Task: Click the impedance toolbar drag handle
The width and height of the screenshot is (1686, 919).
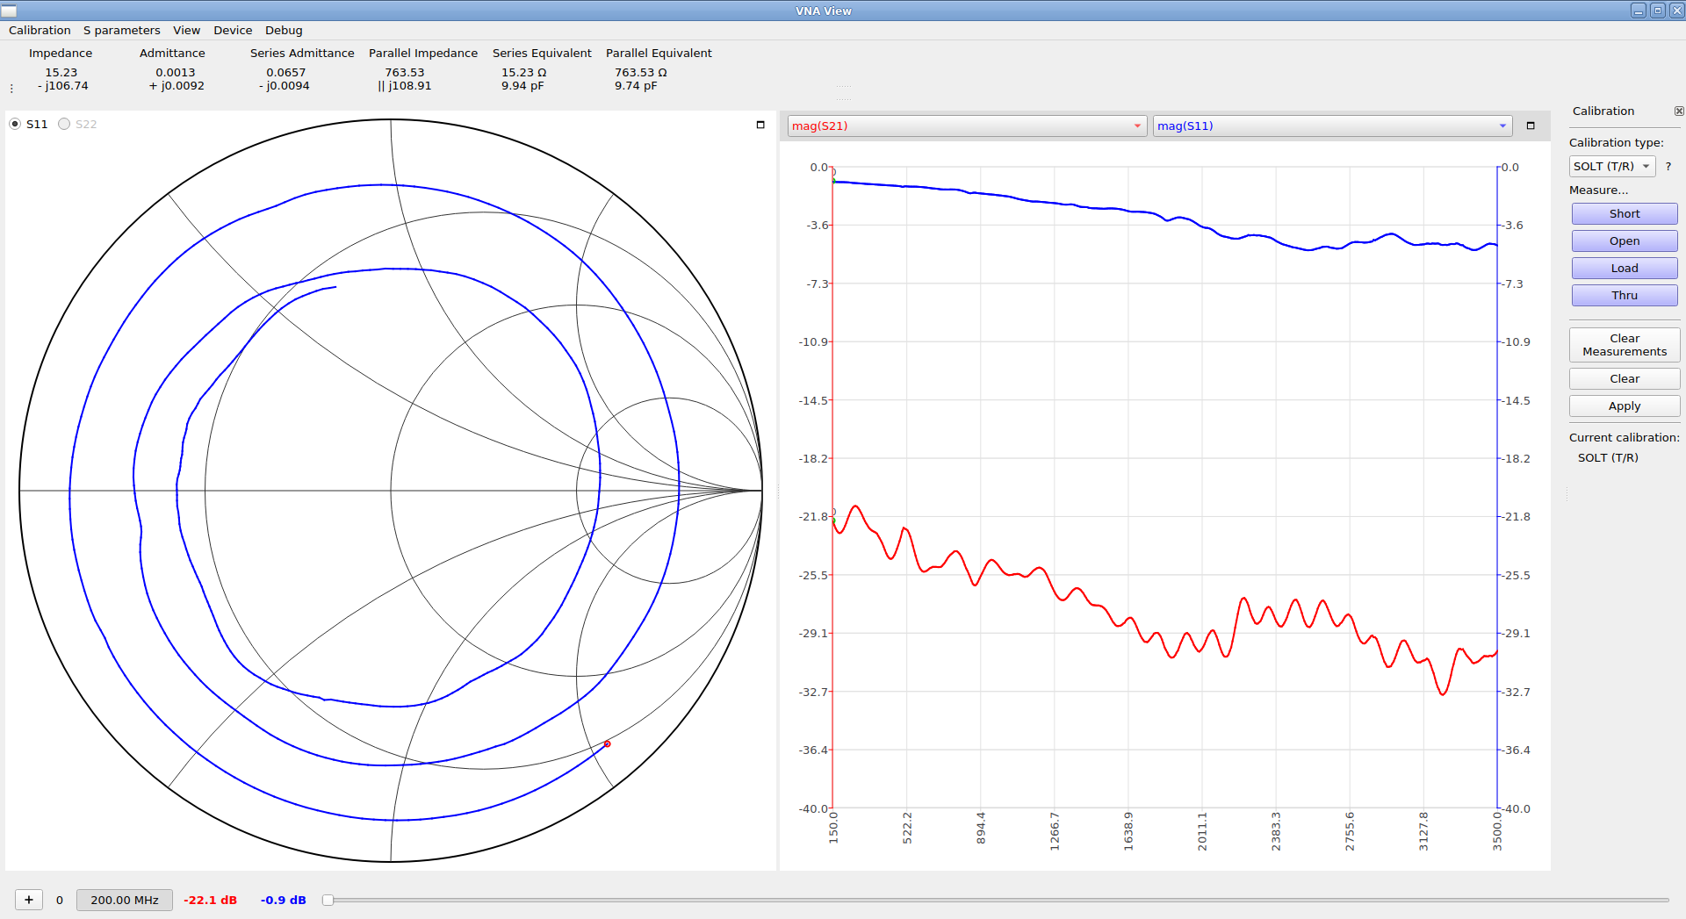Action: [x=11, y=88]
